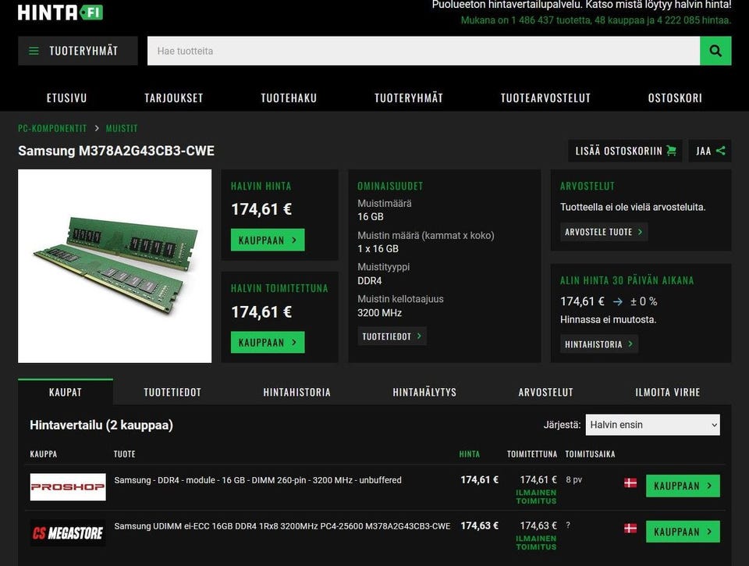Image resolution: width=749 pixels, height=566 pixels.
Task: Click the Muistit breadcrumb link
Action: pos(122,128)
